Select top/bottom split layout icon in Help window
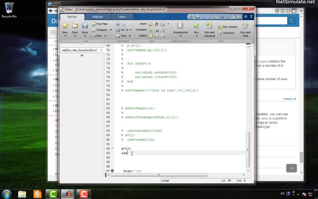This screenshot has height=199, width=318. tap(288, 11)
